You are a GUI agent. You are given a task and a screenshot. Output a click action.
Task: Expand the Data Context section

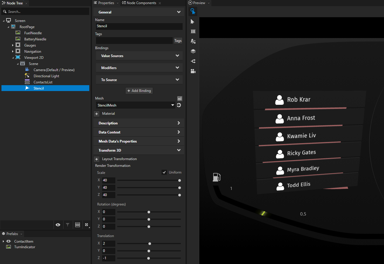pyautogui.click(x=139, y=132)
